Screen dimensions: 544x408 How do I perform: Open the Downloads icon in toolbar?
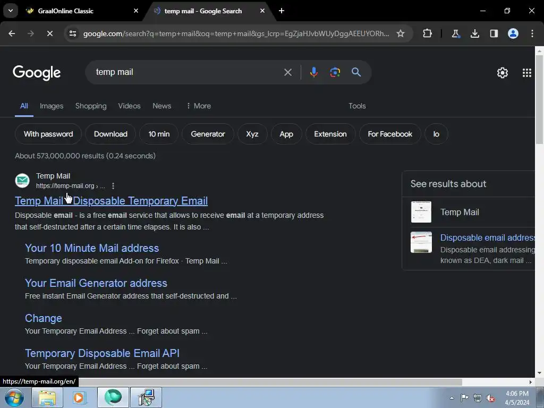pyautogui.click(x=474, y=33)
